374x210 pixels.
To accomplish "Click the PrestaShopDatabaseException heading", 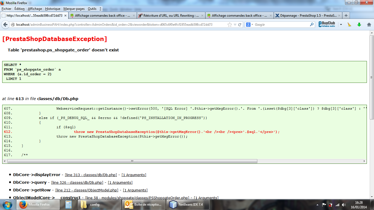I will click(x=54, y=39).
